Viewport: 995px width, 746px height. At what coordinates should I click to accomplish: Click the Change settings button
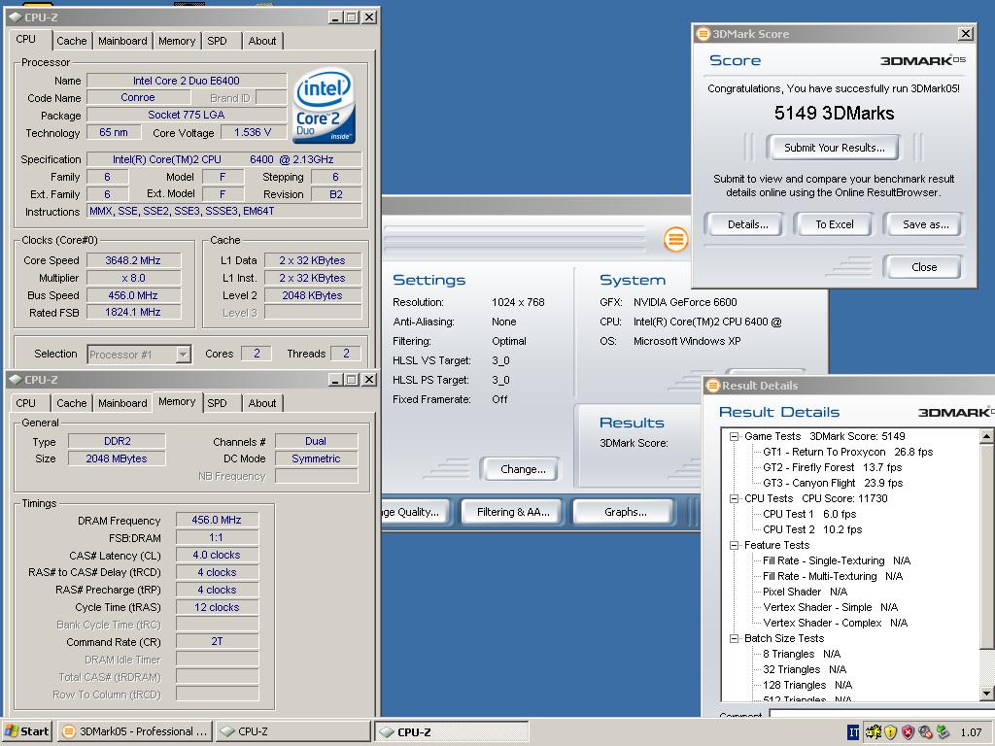click(x=523, y=469)
